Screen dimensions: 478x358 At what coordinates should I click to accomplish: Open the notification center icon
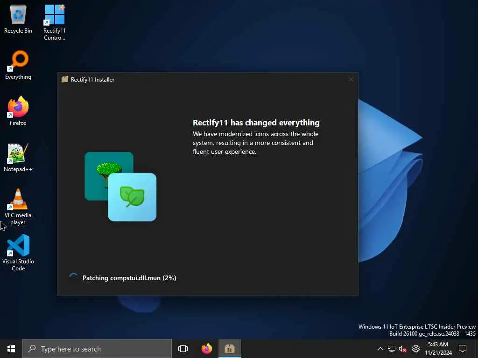[x=463, y=349]
